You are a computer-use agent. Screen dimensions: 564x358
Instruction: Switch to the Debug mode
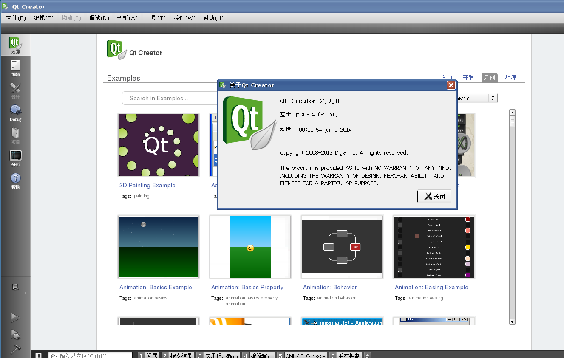(x=15, y=113)
